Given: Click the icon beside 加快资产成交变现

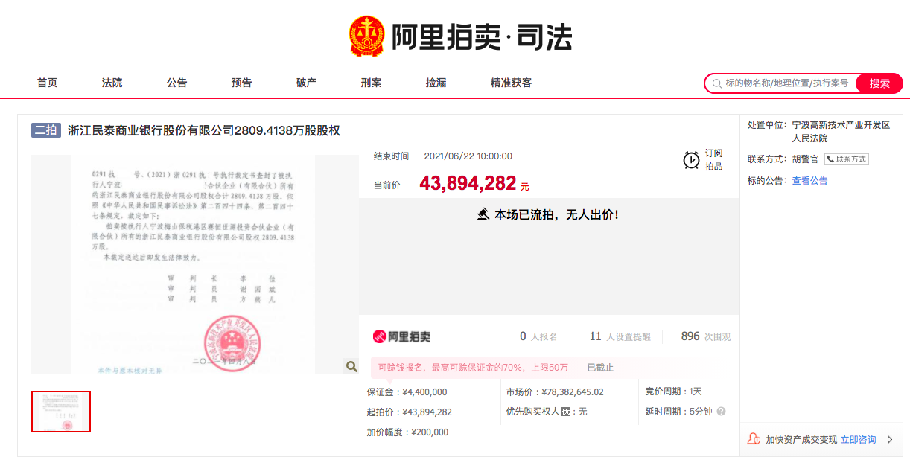Looking at the screenshot, I should point(754,440).
